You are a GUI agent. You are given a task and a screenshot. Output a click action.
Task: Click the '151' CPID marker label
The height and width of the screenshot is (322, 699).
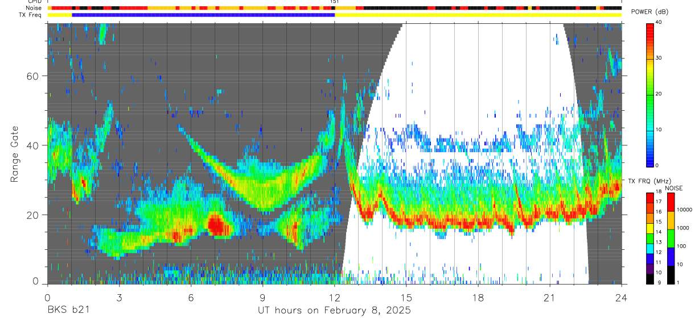(335, 2)
